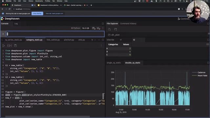The image size is (210, 118).
Task: Open a new Chrome tab
Action: (x=91, y=5)
